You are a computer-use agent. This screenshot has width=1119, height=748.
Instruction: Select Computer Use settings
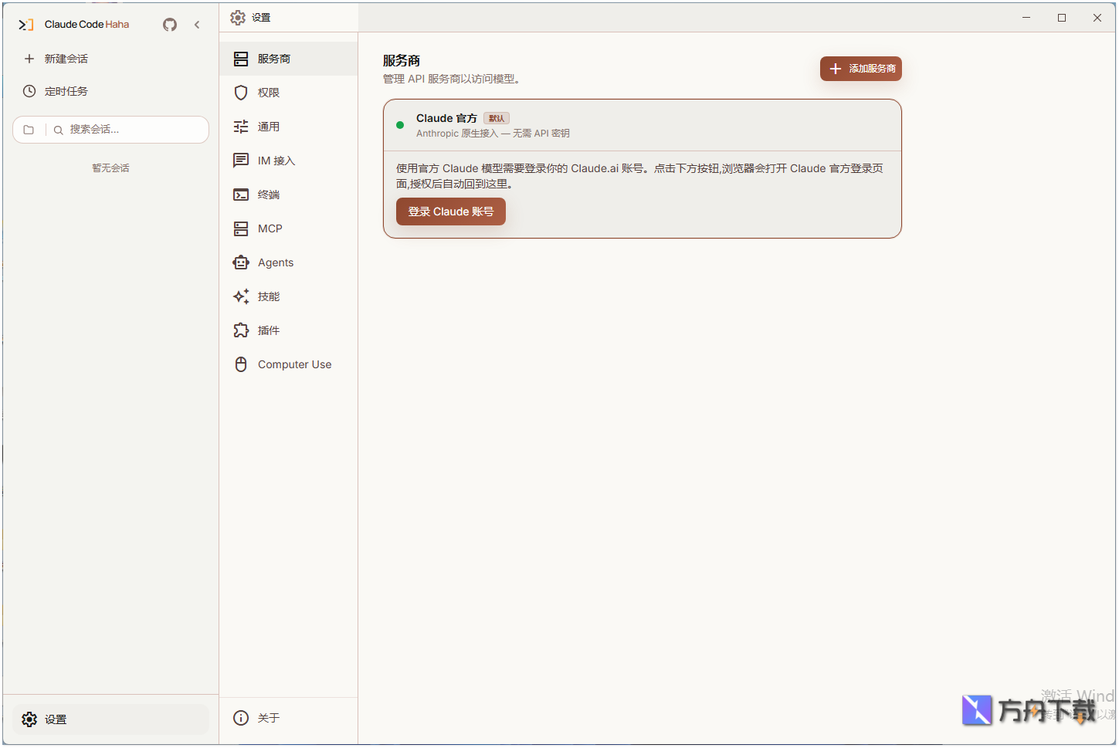click(293, 364)
